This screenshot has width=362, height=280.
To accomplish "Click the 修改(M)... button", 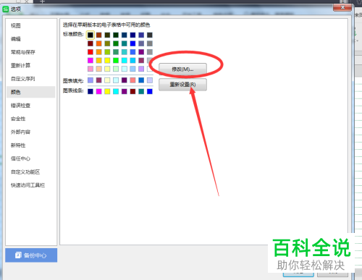I will click(182, 69).
